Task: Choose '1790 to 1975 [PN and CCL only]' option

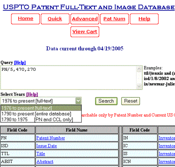Action: tap(41, 119)
